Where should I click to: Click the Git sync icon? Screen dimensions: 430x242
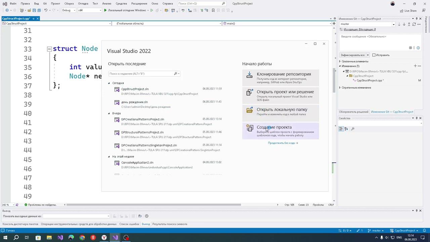click(414, 24)
